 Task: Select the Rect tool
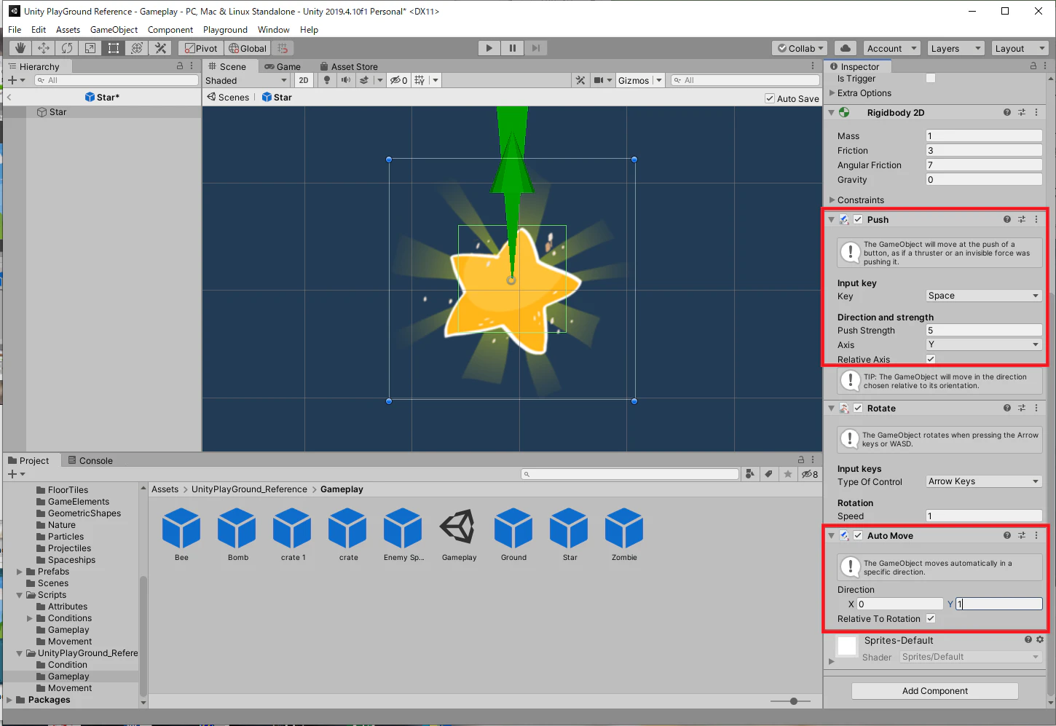(x=114, y=48)
